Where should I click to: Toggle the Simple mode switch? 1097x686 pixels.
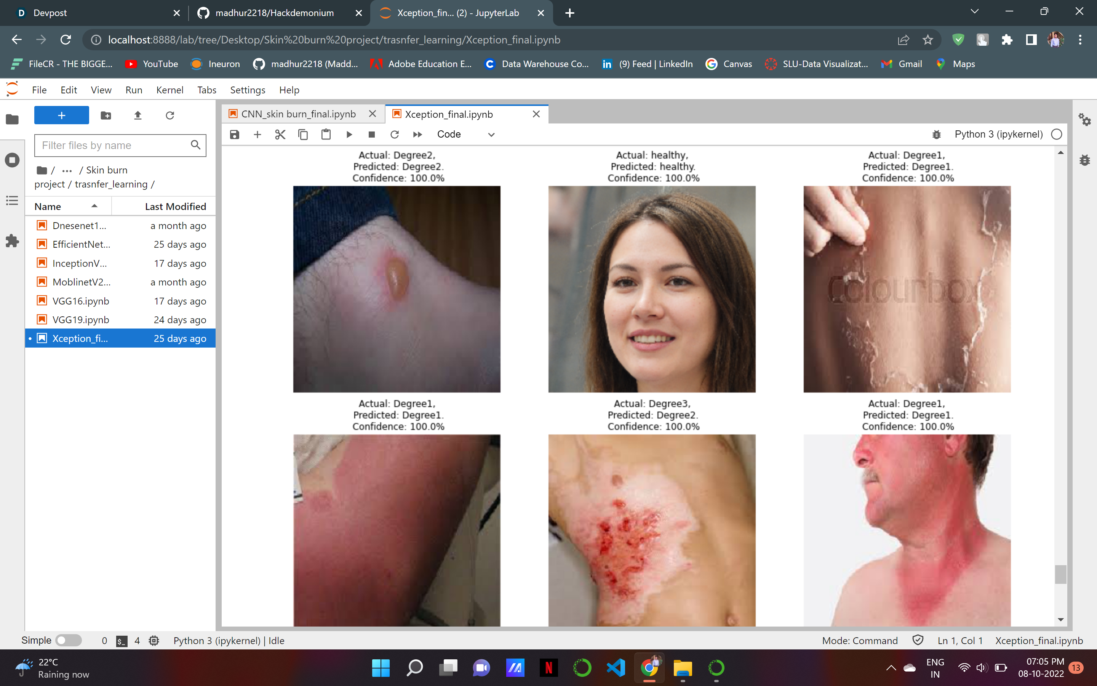[68, 640]
